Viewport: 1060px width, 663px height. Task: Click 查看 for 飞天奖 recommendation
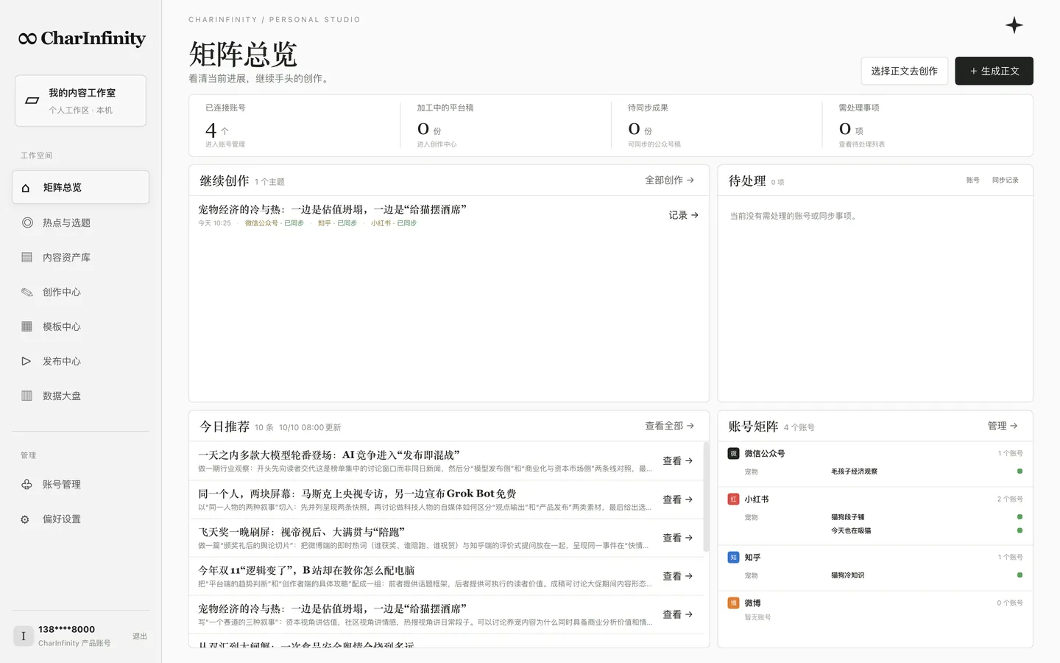pos(678,538)
